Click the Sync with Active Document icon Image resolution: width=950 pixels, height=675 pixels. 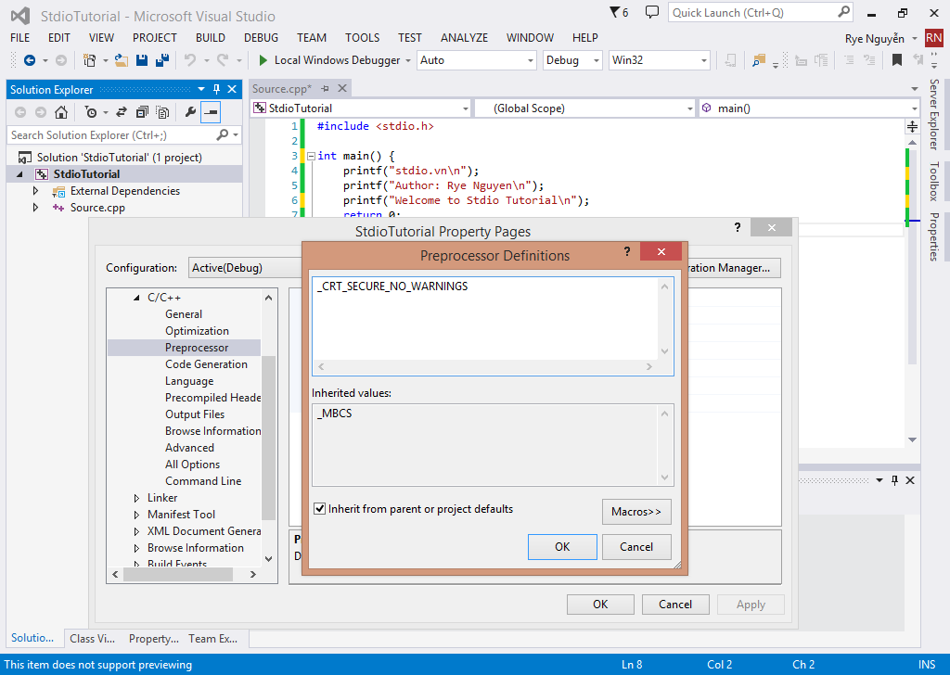click(122, 112)
